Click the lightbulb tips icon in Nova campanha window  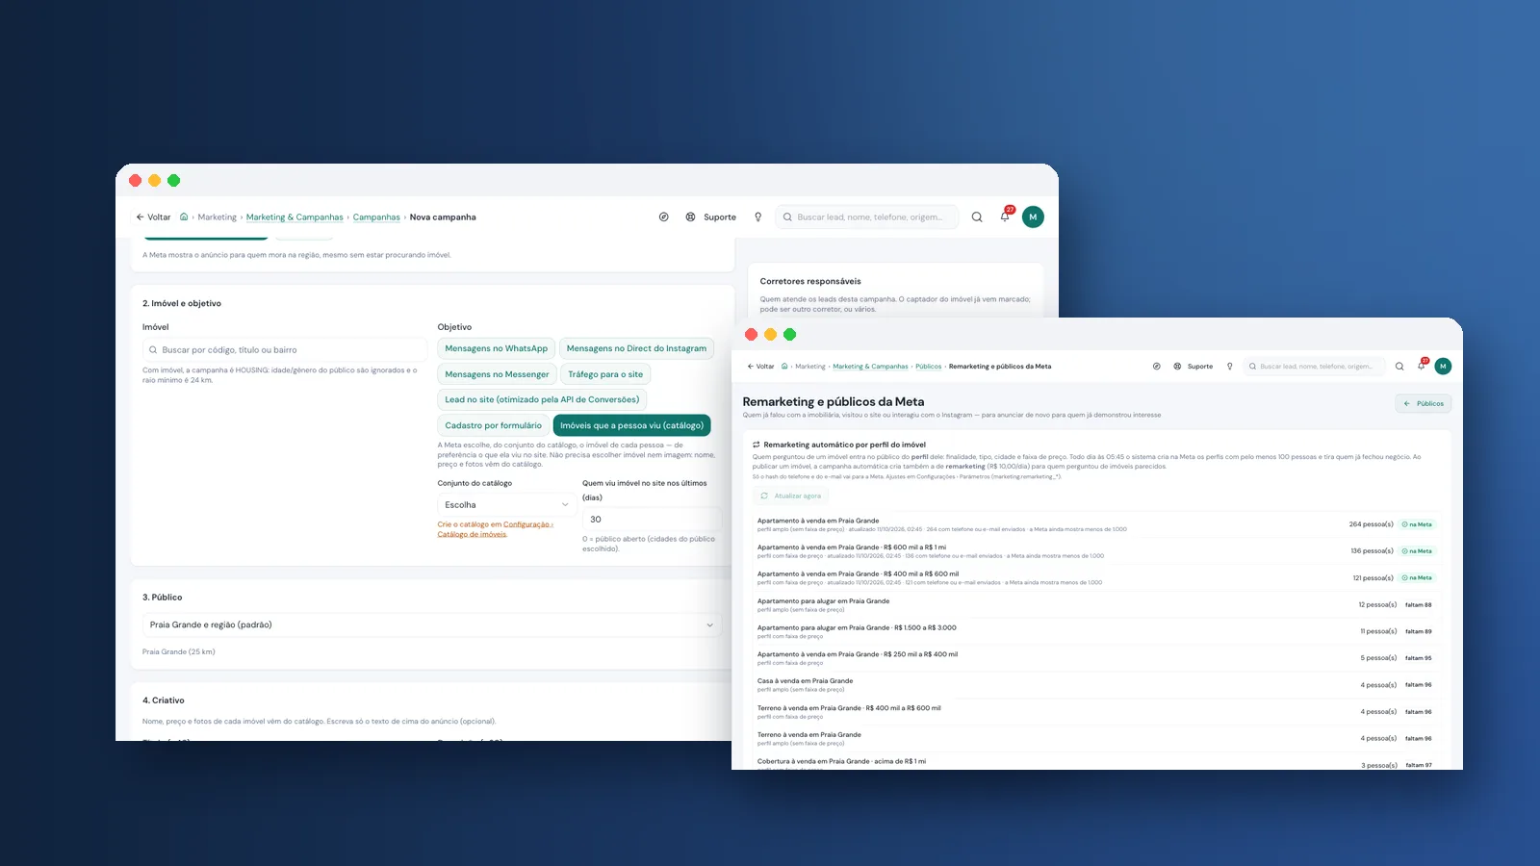coord(758,216)
